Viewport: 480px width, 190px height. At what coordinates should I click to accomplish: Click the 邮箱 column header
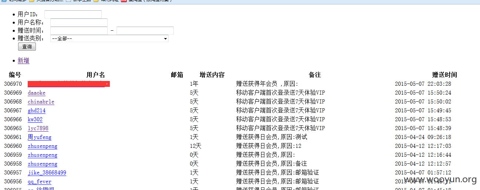(x=177, y=75)
